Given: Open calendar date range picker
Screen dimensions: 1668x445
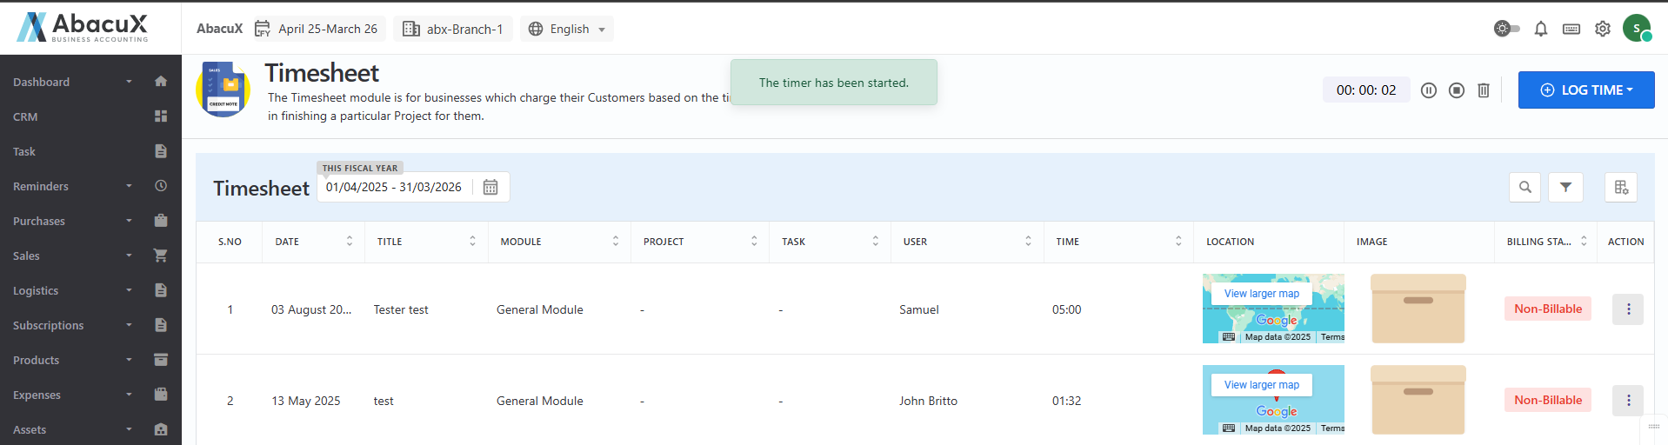Looking at the screenshot, I should coord(490,187).
